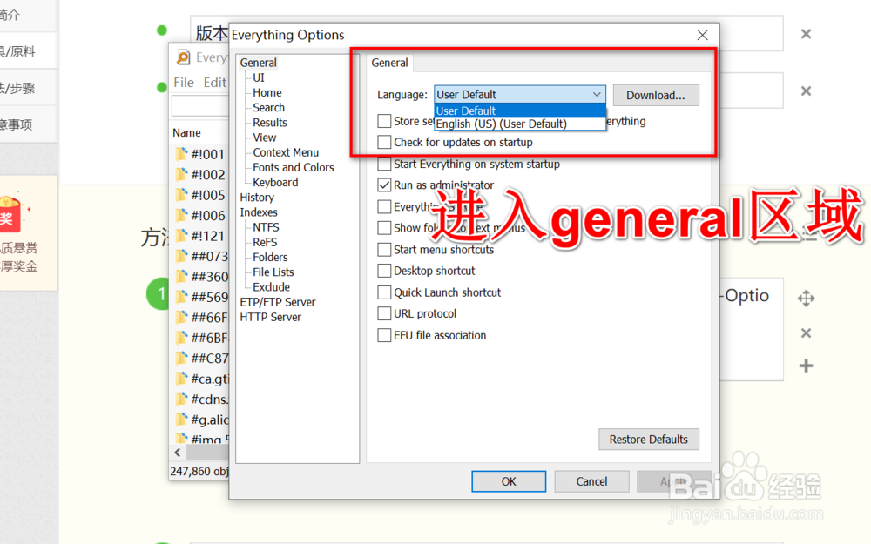Open Search options page
This screenshot has width=871, height=544.
tap(269, 108)
